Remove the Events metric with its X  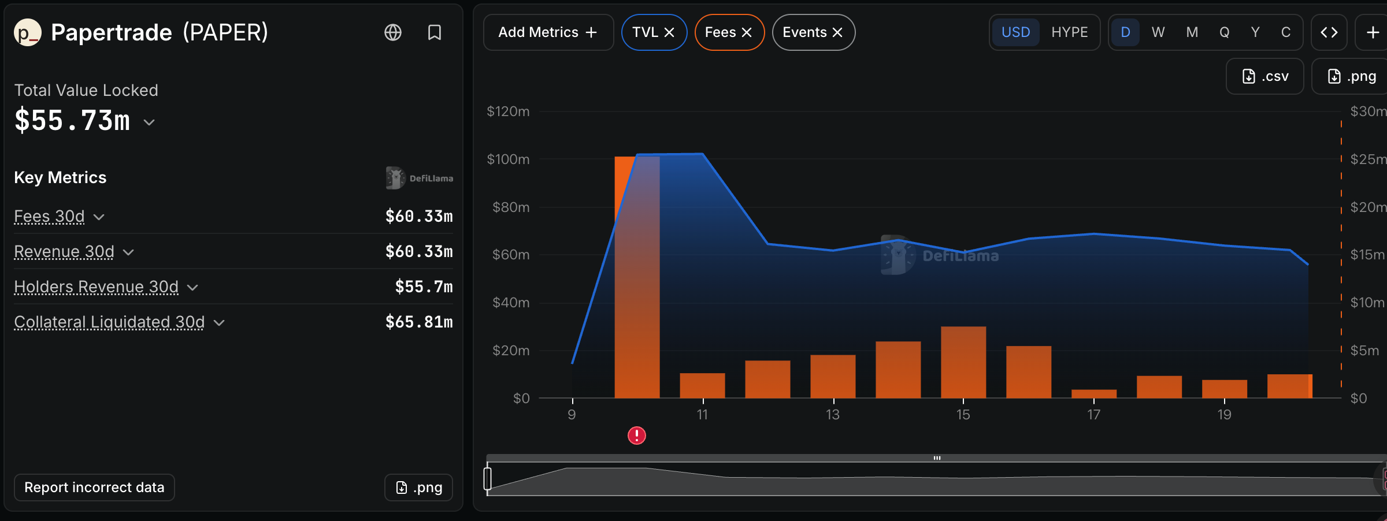(x=837, y=32)
